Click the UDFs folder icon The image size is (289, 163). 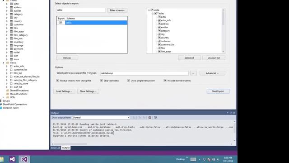pyautogui.click(x=8, y=97)
